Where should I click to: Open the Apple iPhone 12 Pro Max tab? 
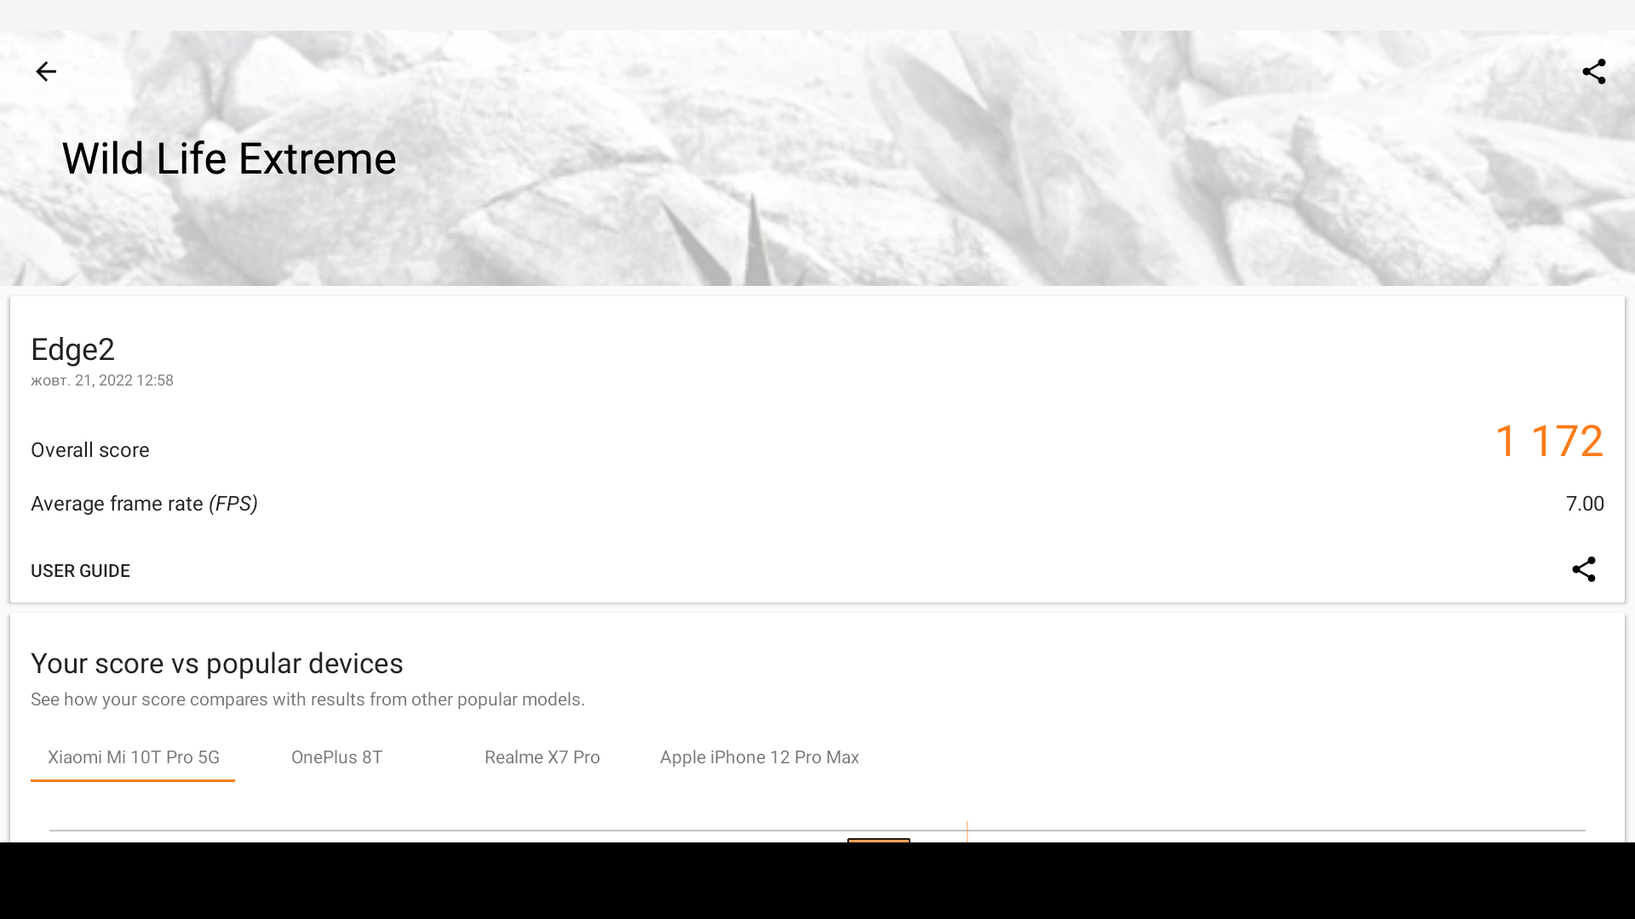pyautogui.click(x=759, y=757)
